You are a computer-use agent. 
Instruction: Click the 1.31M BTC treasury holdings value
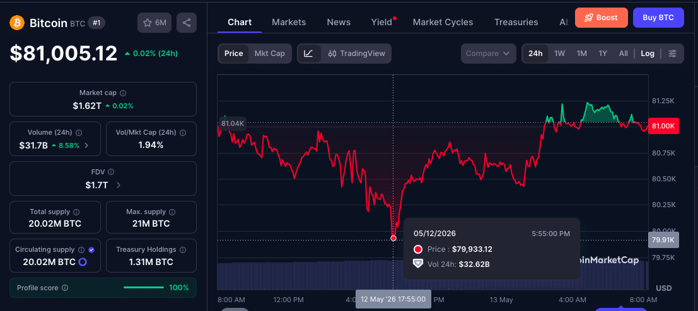coord(151,262)
